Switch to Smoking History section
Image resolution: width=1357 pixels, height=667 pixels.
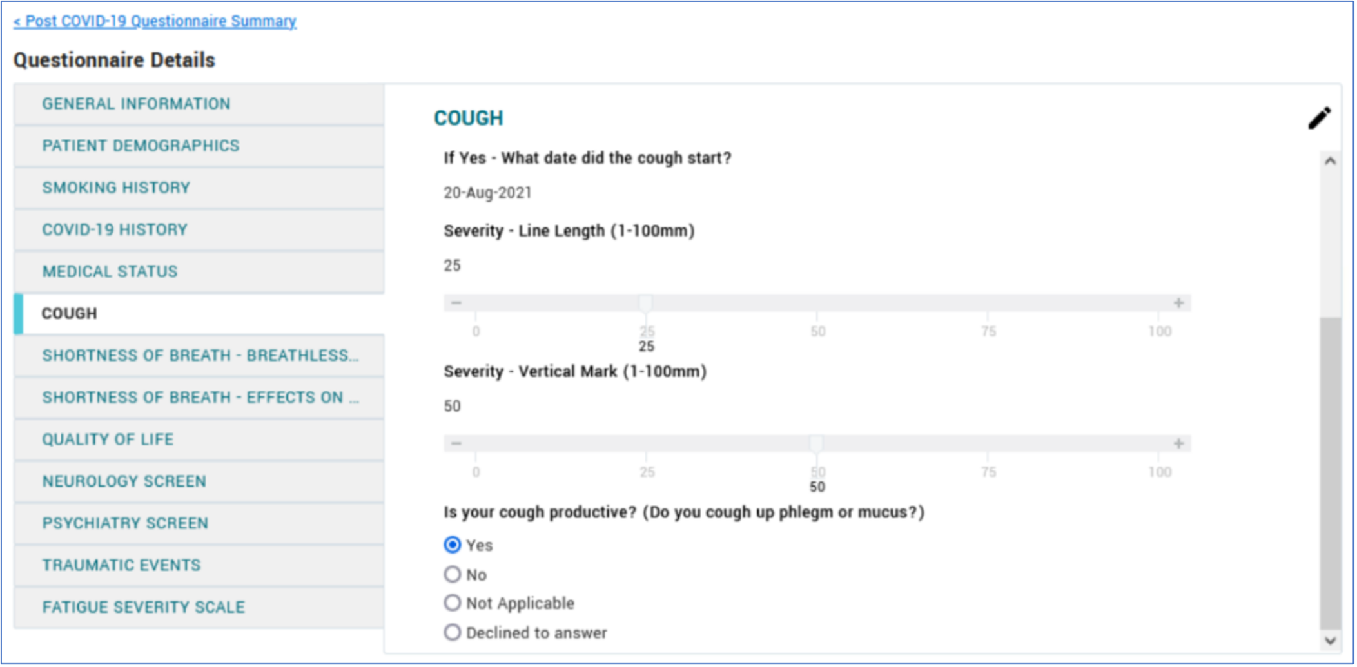pyautogui.click(x=116, y=188)
